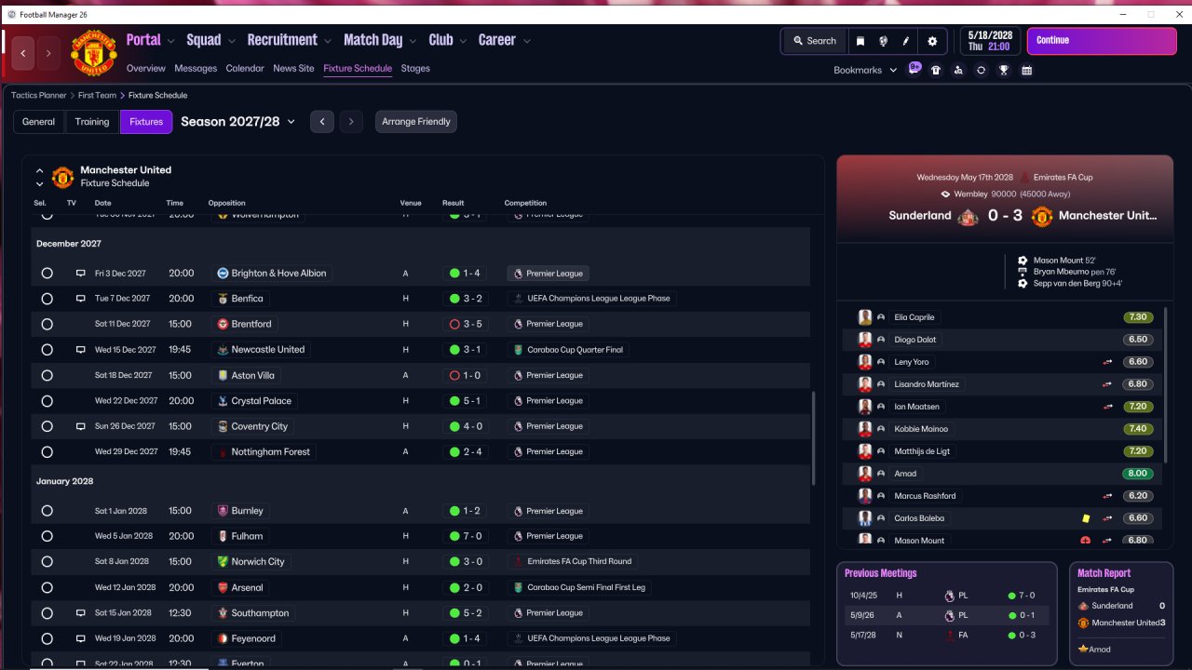Click the Newcastle United club badge
The image size is (1192, 670).
pos(223,350)
